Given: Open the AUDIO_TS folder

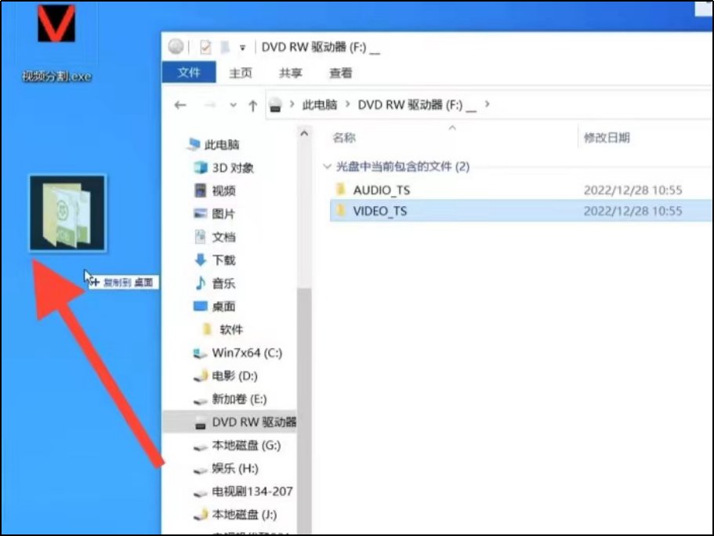Looking at the screenshot, I should click(383, 189).
